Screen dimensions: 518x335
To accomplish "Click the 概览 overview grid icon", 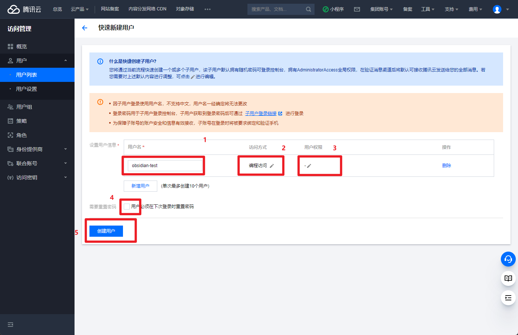I will pos(10,47).
